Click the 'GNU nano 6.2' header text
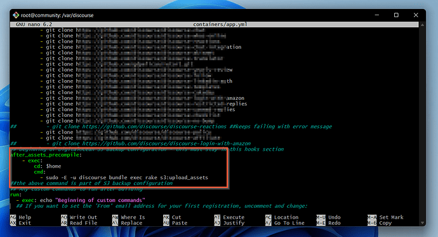The width and height of the screenshot is (438, 237). [x=34, y=24]
